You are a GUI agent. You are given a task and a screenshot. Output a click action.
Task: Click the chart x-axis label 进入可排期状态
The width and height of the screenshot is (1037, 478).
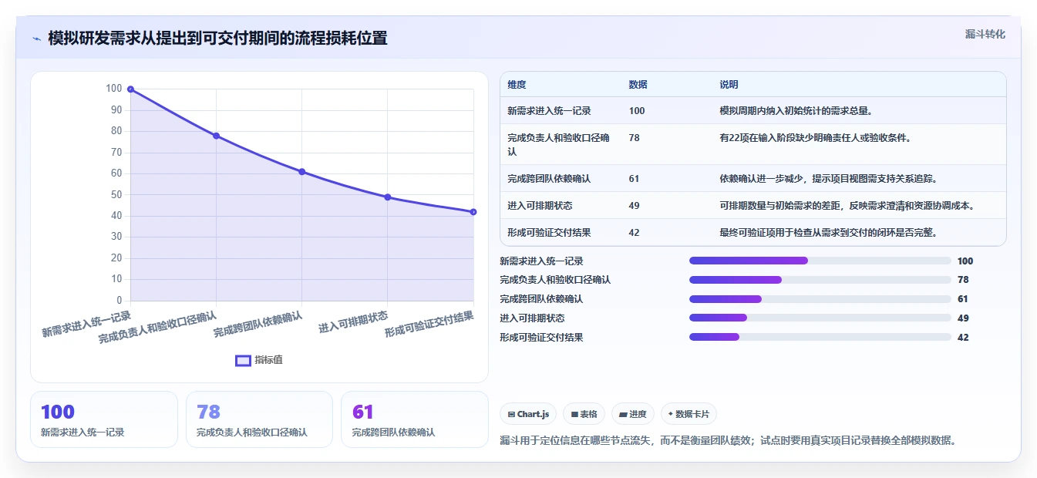[x=353, y=321]
